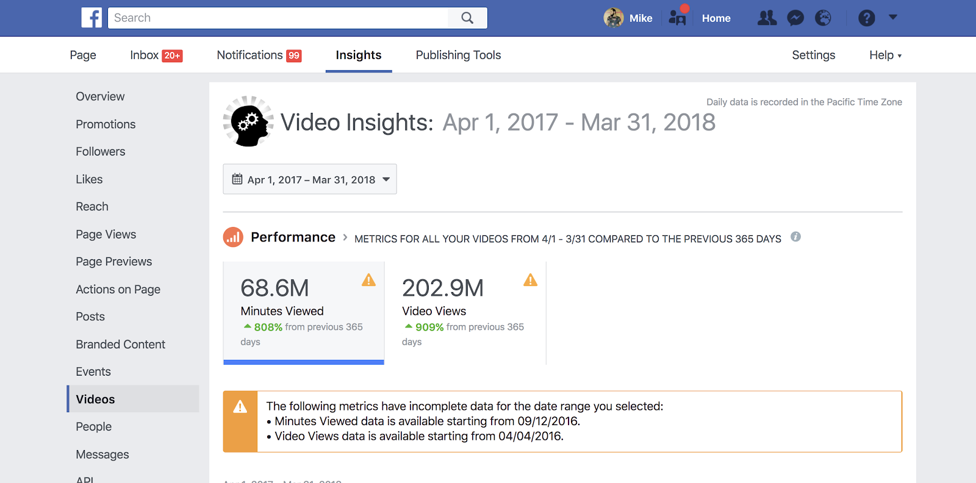Click the warning triangle on Video Views

pyautogui.click(x=530, y=280)
